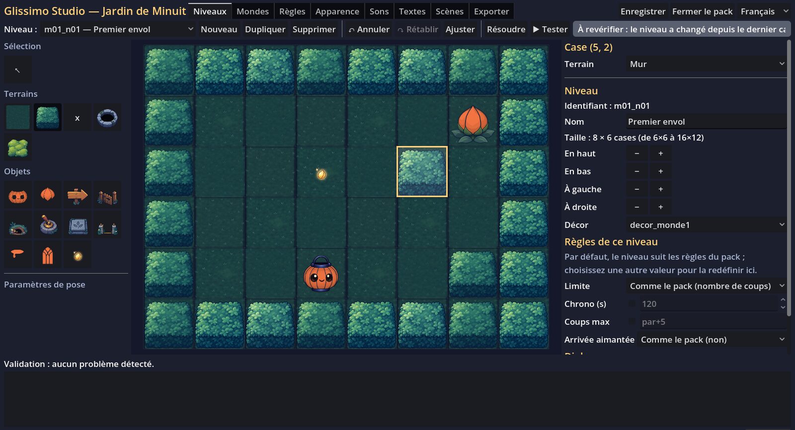Screen dimensions: 795x430
Task: Enable the Coups max checkbox
Action: point(632,322)
